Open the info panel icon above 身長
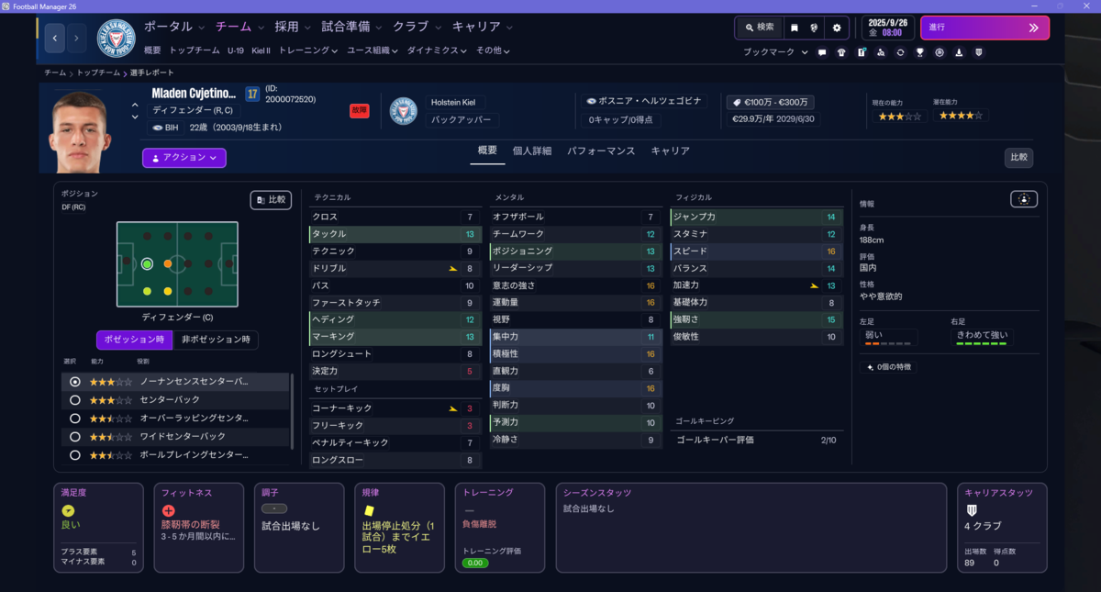This screenshot has height=592, width=1101. (1025, 198)
